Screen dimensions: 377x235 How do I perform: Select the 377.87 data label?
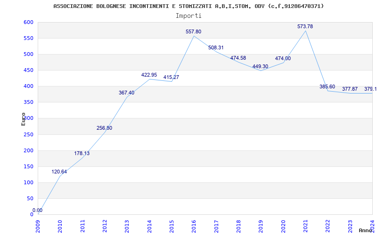350,89
